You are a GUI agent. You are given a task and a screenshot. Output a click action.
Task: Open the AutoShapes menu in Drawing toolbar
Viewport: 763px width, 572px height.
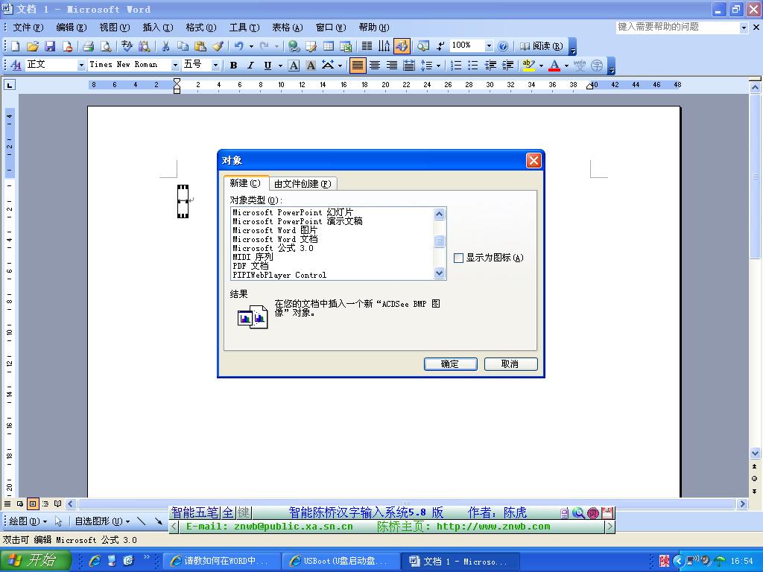click(103, 521)
